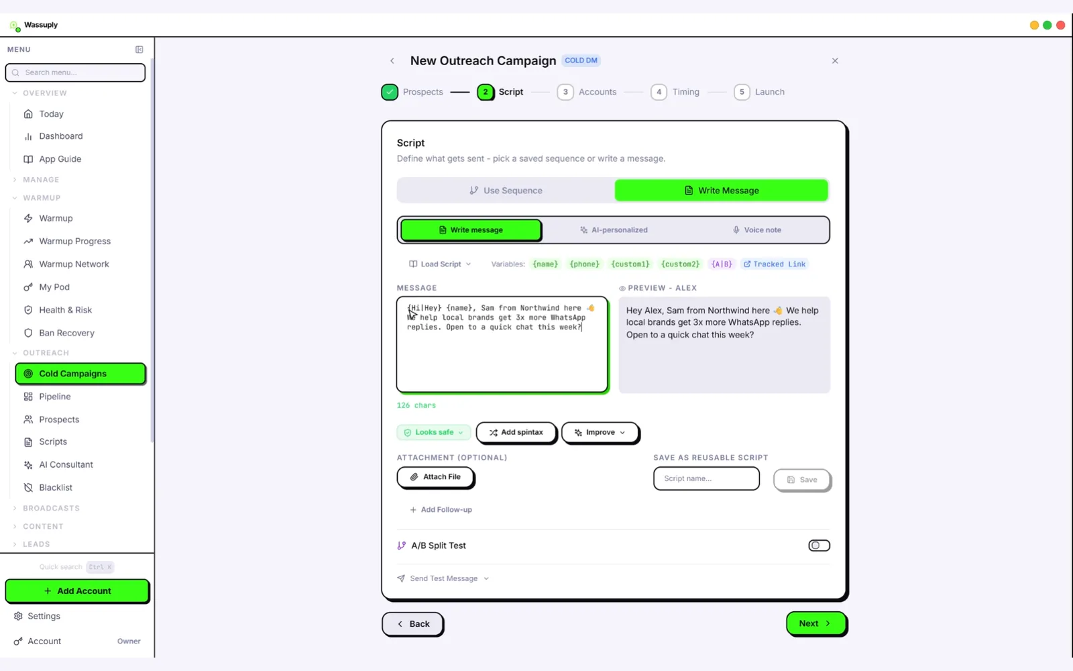Select the Voice note option
1073x671 pixels.
coord(756,230)
